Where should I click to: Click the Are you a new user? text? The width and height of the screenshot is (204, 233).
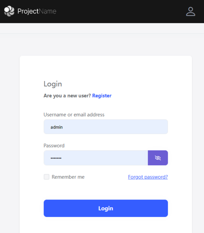tap(67, 96)
